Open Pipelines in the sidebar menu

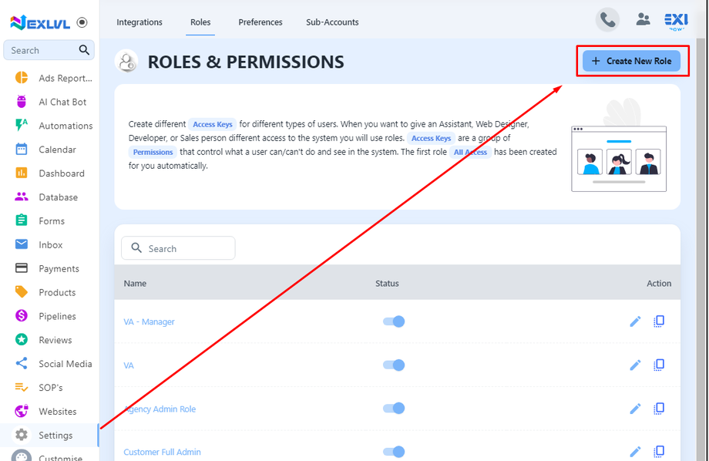point(57,316)
